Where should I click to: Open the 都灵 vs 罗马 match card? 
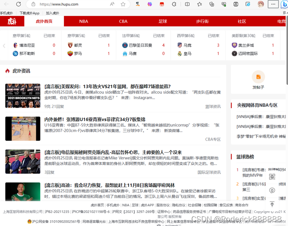pyautogui.click(x=89, y=45)
